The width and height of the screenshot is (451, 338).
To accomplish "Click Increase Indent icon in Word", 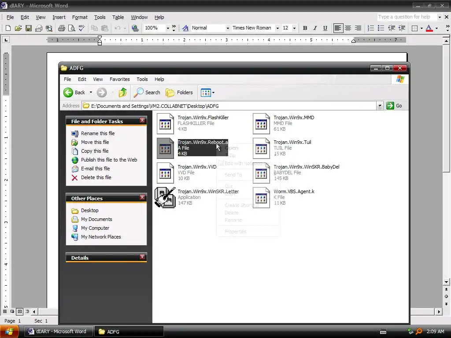I will click(x=402, y=28).
